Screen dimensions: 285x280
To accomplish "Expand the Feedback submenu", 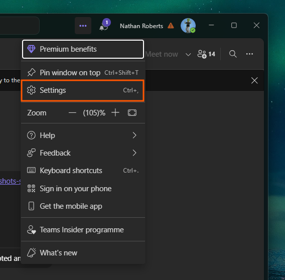I will click(83, 153).
